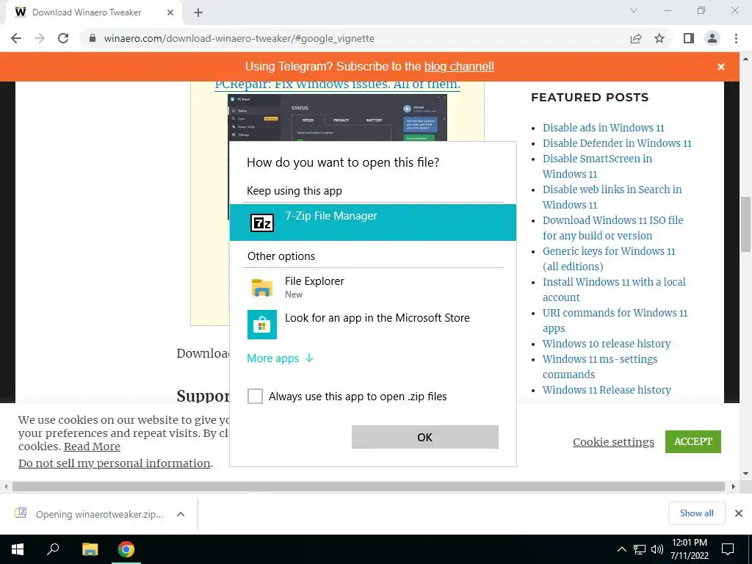Open the volume tray icon
This screenshot has height=564, width=752.
[x=657, y=549]
